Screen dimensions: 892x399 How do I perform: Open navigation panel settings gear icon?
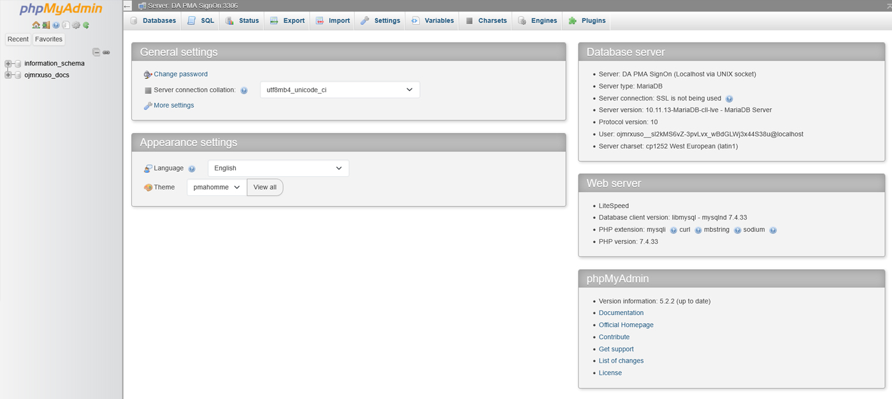click(76, 25)
